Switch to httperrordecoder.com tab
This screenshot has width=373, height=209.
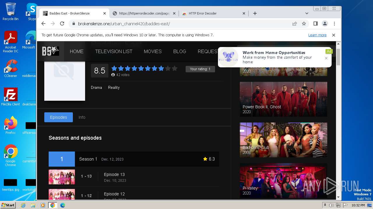145,13
